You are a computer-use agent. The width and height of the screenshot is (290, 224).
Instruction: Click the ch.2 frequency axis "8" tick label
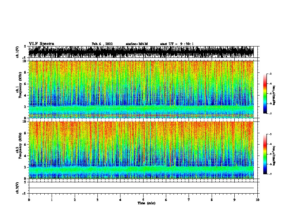click(25, 133)
